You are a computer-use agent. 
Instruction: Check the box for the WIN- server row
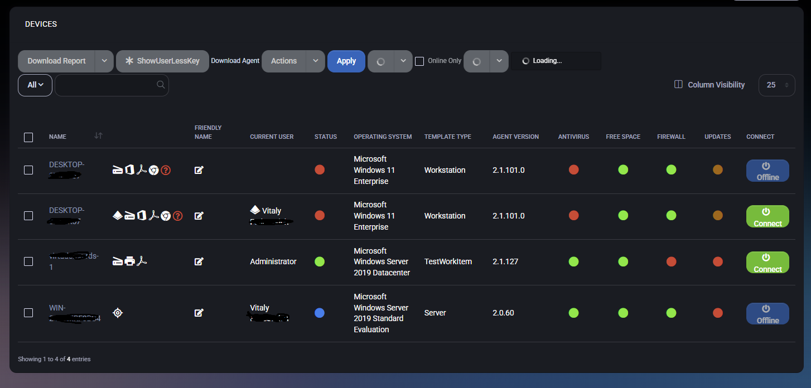[x=28, y=313]
